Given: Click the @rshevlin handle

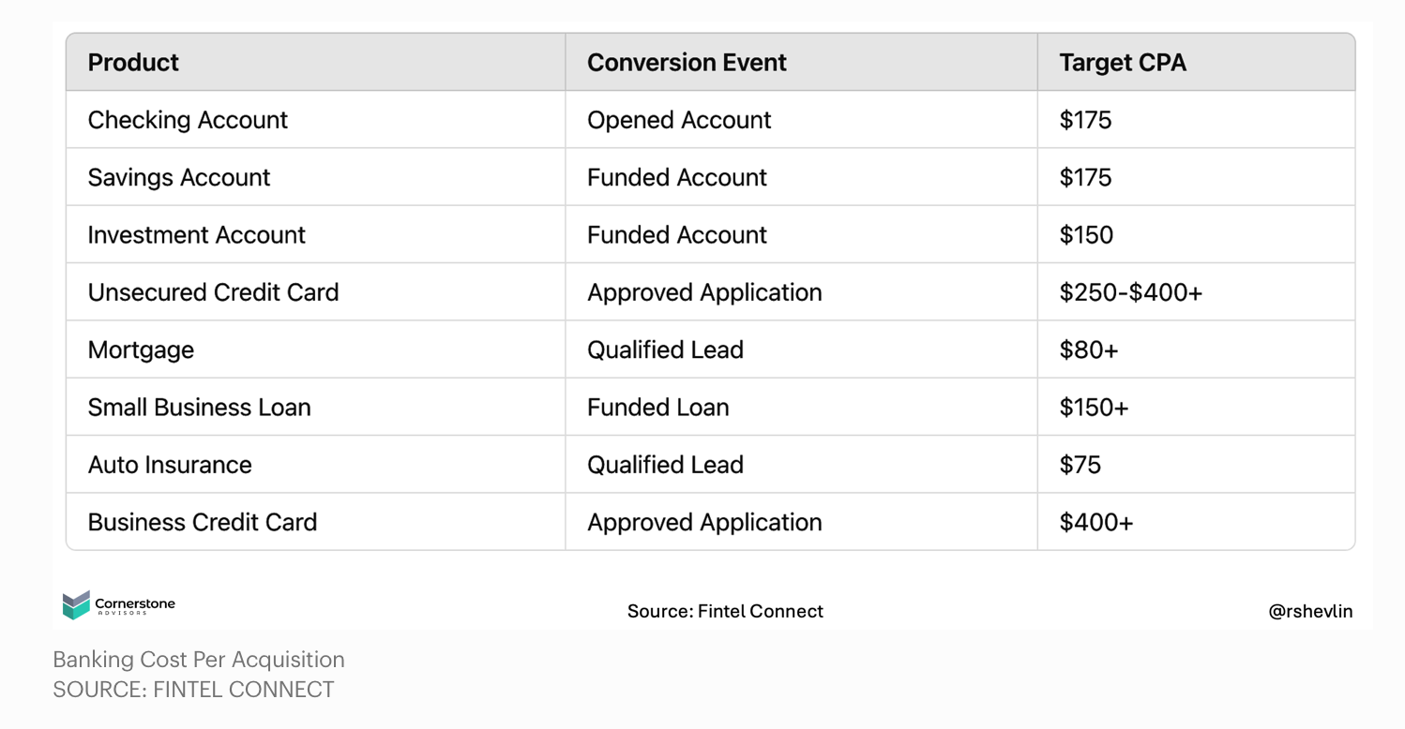Looking at the screenshot, I should tap(1310, 611).
